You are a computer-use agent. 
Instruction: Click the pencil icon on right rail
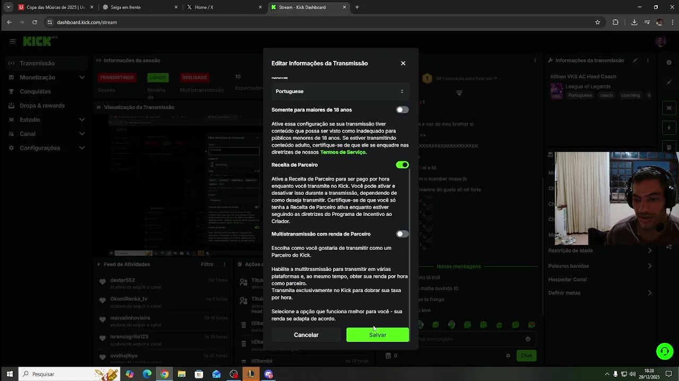669,83
